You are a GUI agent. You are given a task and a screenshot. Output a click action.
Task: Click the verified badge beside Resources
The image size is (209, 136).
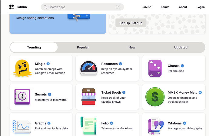tap(121, 64)
